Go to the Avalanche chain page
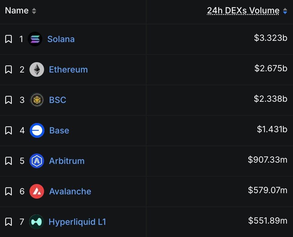This screenshot has width=293, height=237. pos(70,191)
